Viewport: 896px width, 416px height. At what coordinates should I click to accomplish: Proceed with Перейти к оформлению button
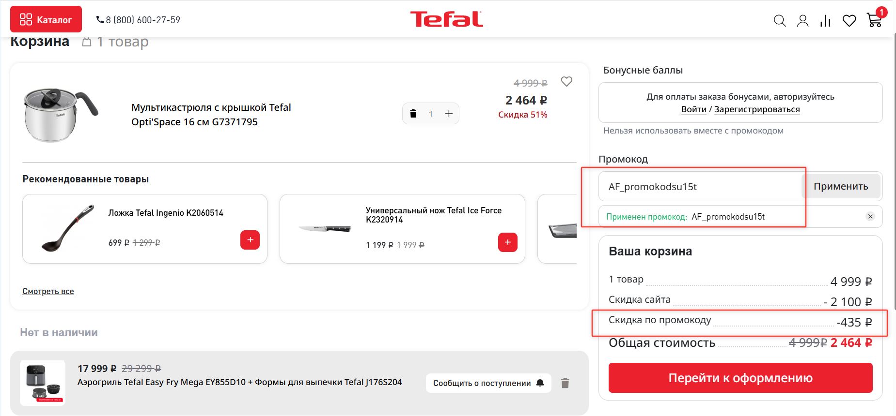pyautogui.click(x=740, y=378)
